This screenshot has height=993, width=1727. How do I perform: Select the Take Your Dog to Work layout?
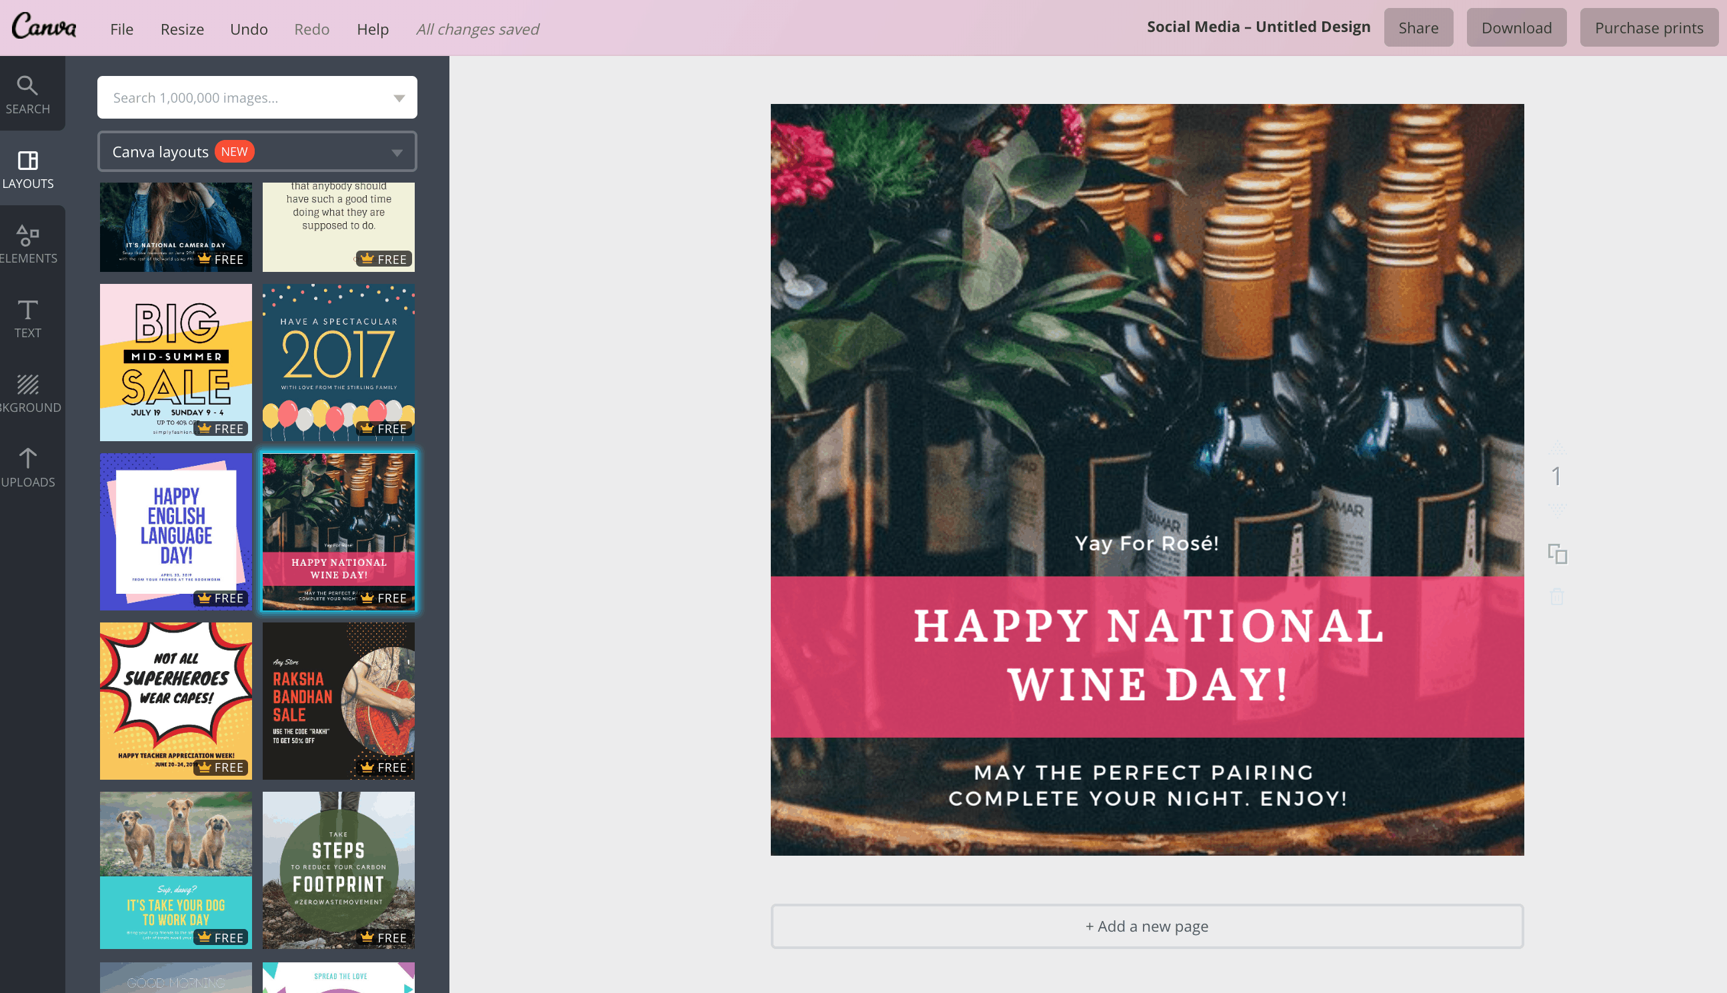[175, 870]
